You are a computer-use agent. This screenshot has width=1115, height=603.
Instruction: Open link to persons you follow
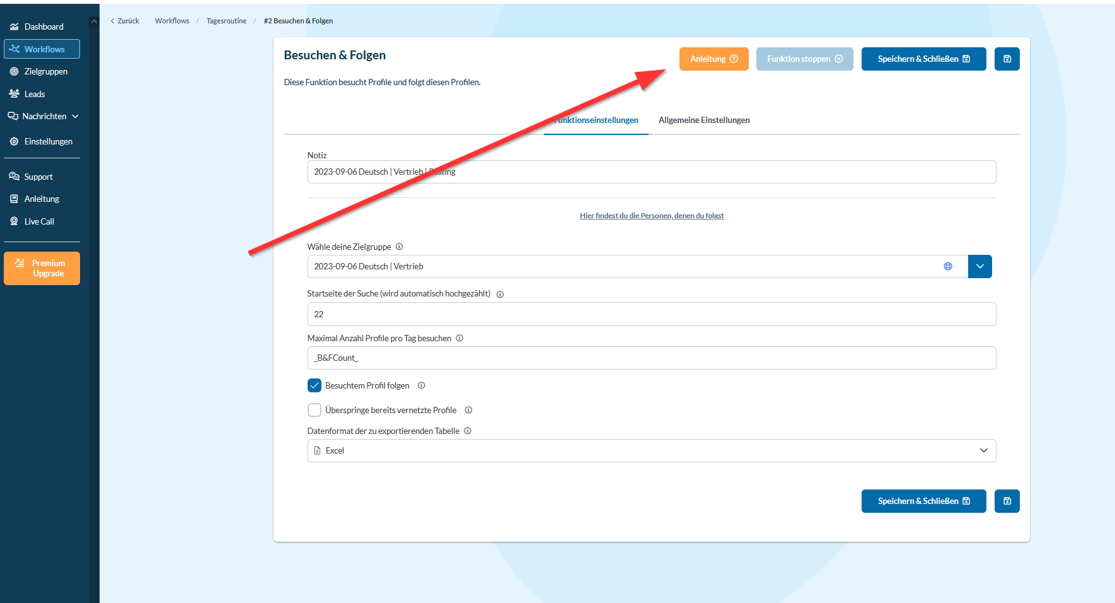(x=651, y=216)
